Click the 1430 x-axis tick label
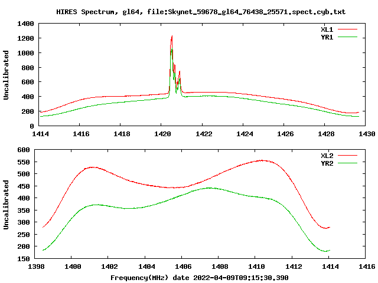The height and width of the screenshot is (283, 378). [x=367, y=134]
